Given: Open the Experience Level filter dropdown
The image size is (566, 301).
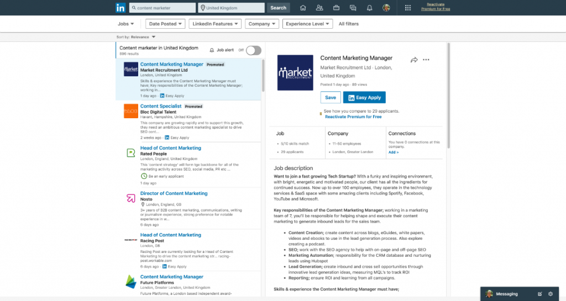Looking at the screenshot, I should coord(307,24).
